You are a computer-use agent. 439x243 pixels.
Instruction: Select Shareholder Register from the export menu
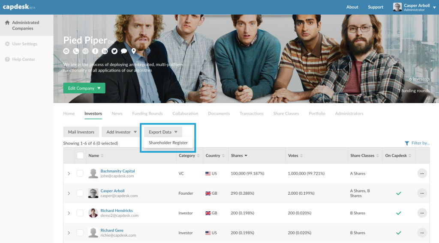168,143
